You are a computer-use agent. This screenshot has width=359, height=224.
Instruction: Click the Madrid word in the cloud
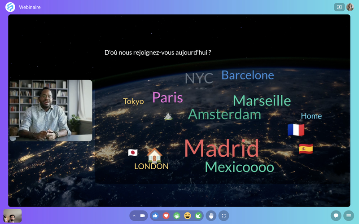click(x=221, y=149)
